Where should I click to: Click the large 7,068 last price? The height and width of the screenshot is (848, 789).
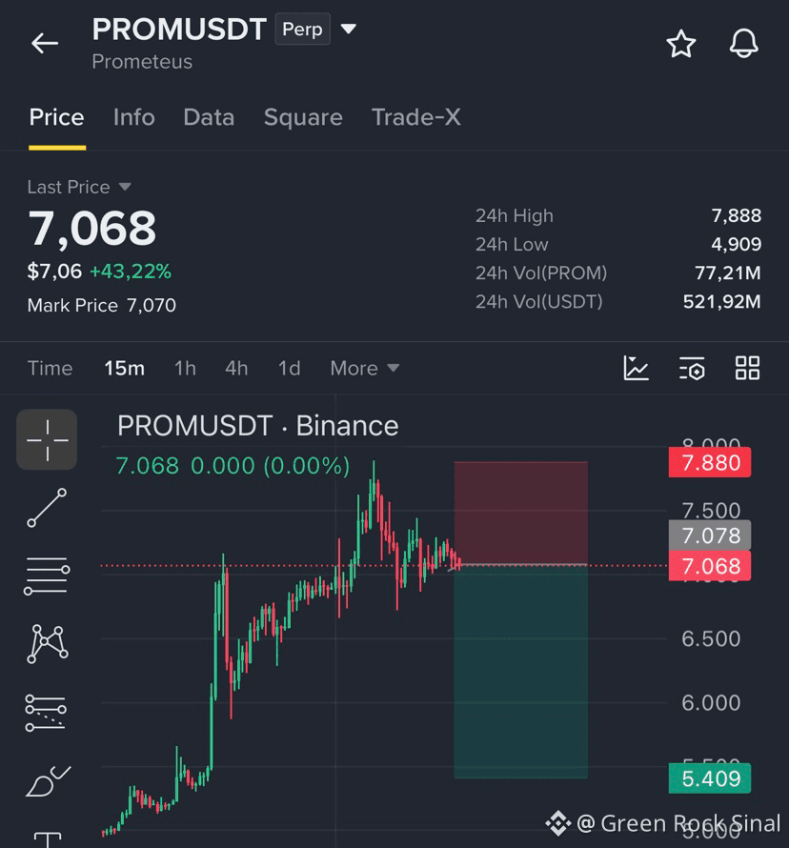pyautogui.click(x=91, y=229)
